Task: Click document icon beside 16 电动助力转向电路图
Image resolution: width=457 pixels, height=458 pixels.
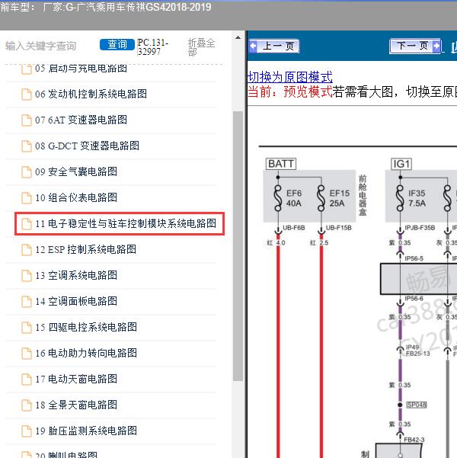Action: click(x=27, y=354)
